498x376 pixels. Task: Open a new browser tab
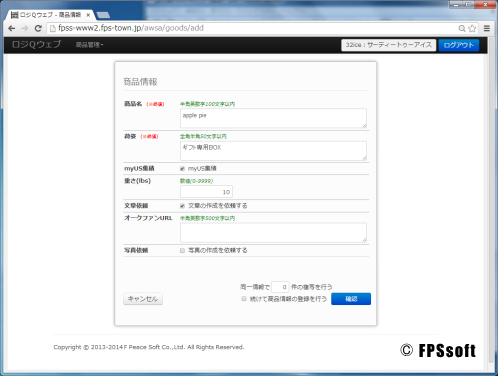coord(103,15)
